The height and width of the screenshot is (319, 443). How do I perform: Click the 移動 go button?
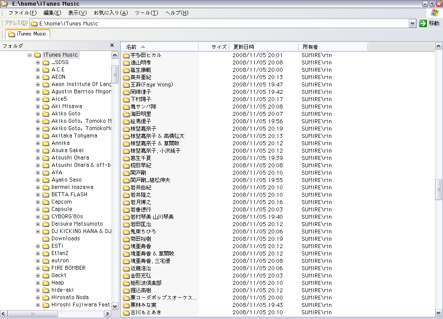pos(430,23)
